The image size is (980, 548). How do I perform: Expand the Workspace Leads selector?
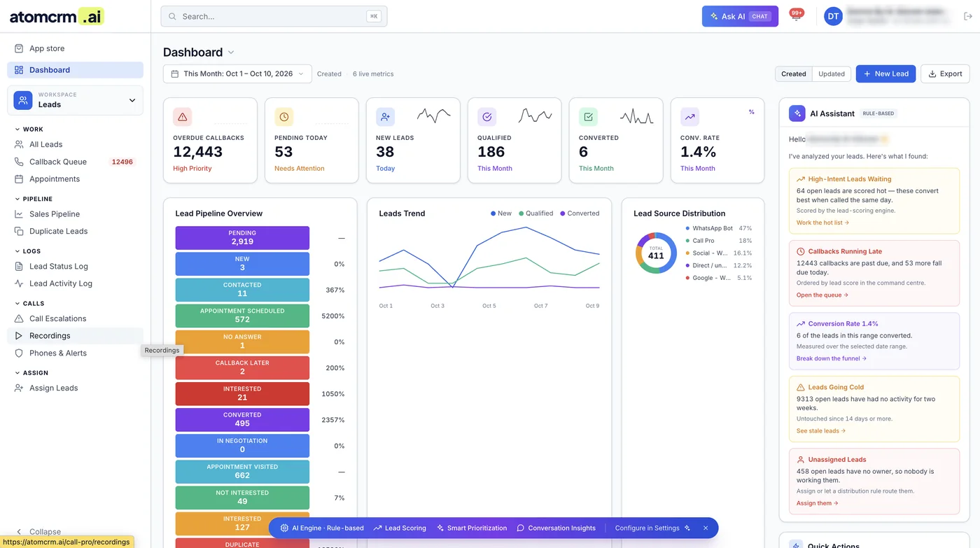pyautogui.click(x=75, y=100)
